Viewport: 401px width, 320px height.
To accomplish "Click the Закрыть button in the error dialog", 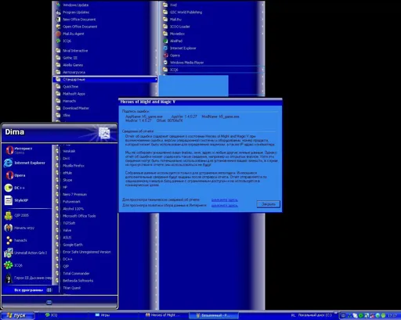I will (269, 204).
